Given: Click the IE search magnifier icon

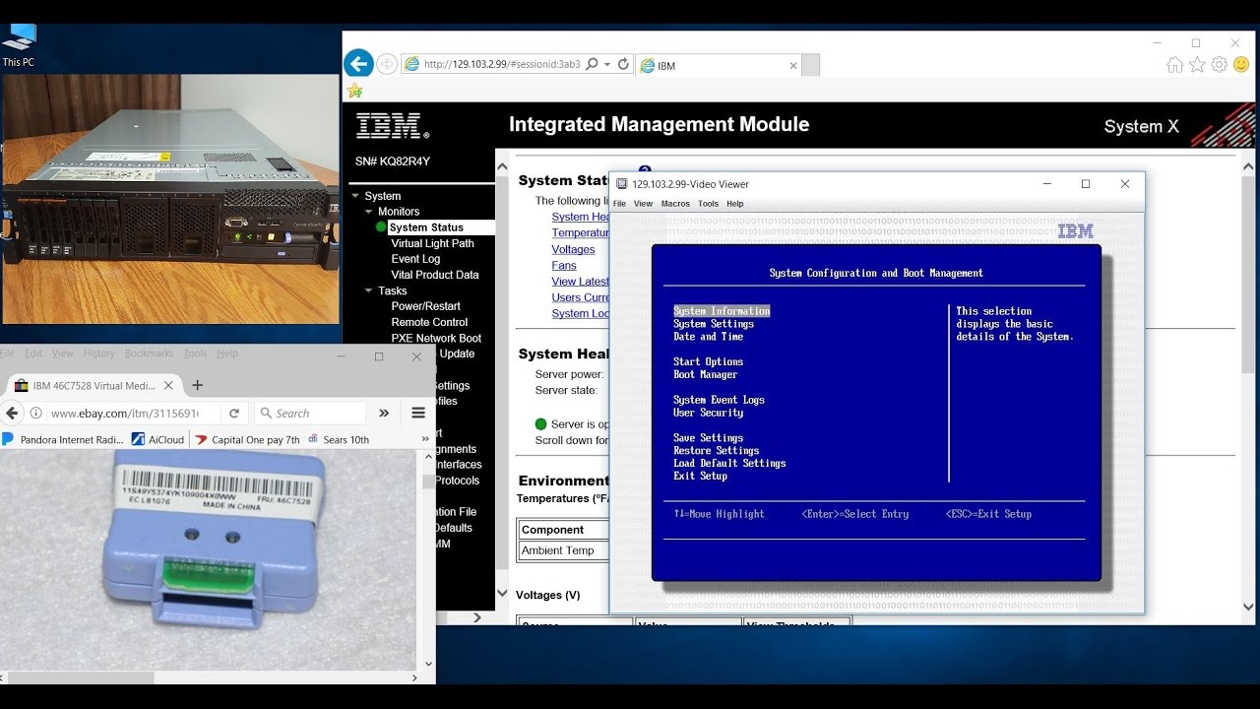Looking at the screenshot, I should 592,64.
